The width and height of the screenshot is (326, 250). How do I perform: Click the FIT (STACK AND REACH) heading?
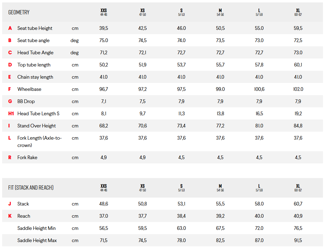tap(31, 187)
